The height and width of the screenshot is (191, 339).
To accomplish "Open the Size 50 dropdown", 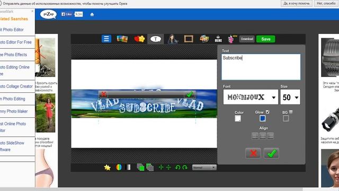I will click(x=290, y=97).
